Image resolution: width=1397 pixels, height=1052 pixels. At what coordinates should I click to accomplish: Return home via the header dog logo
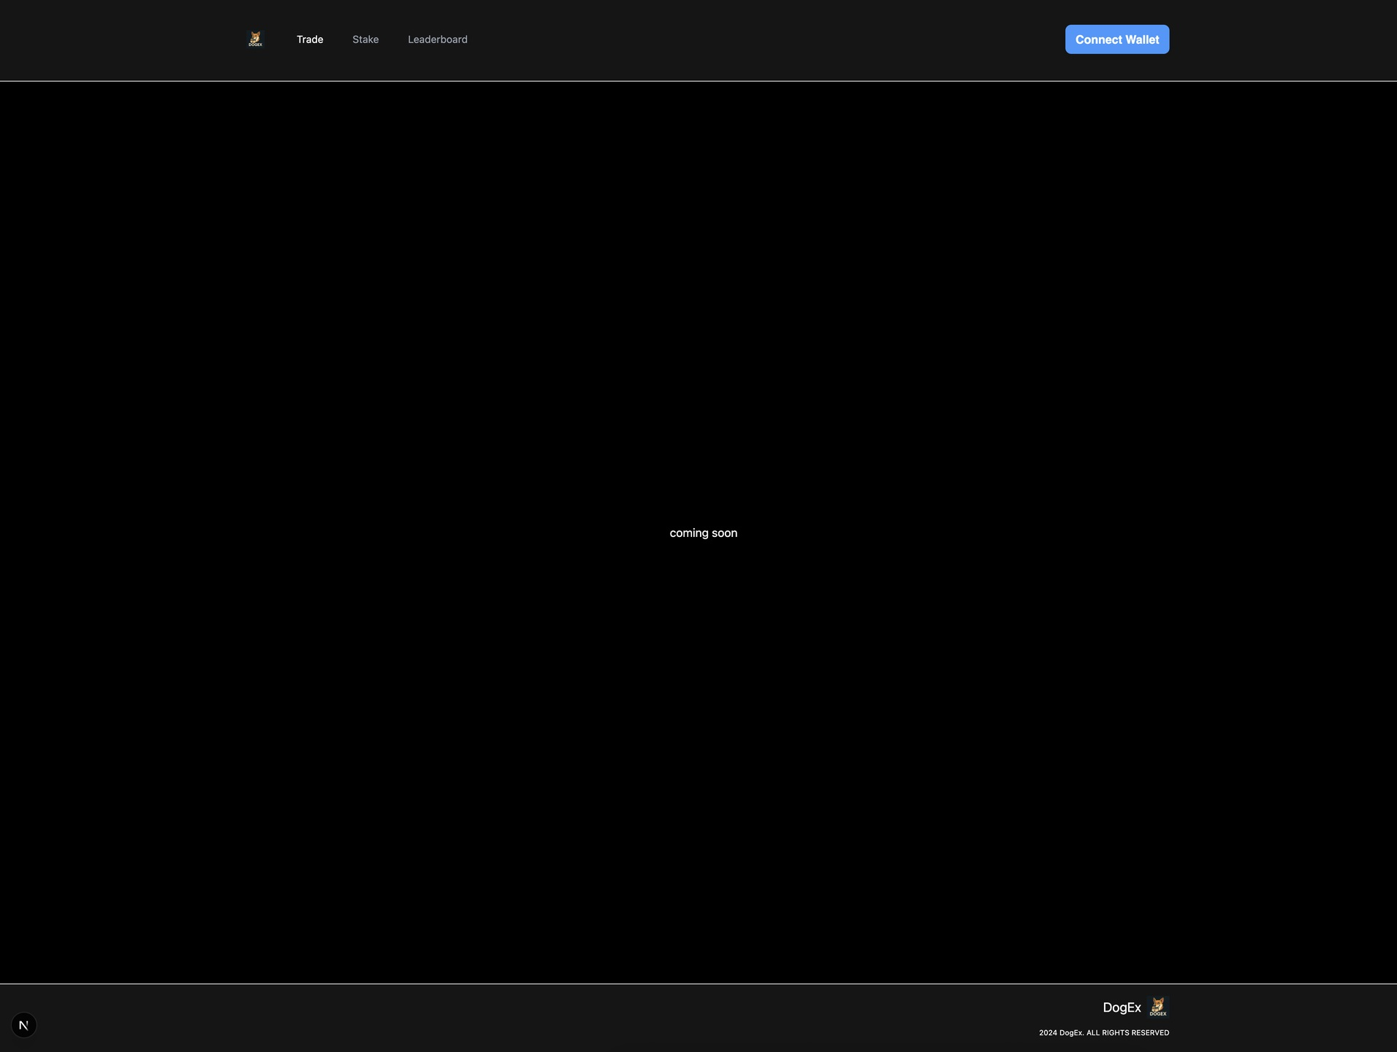(255, 39)
